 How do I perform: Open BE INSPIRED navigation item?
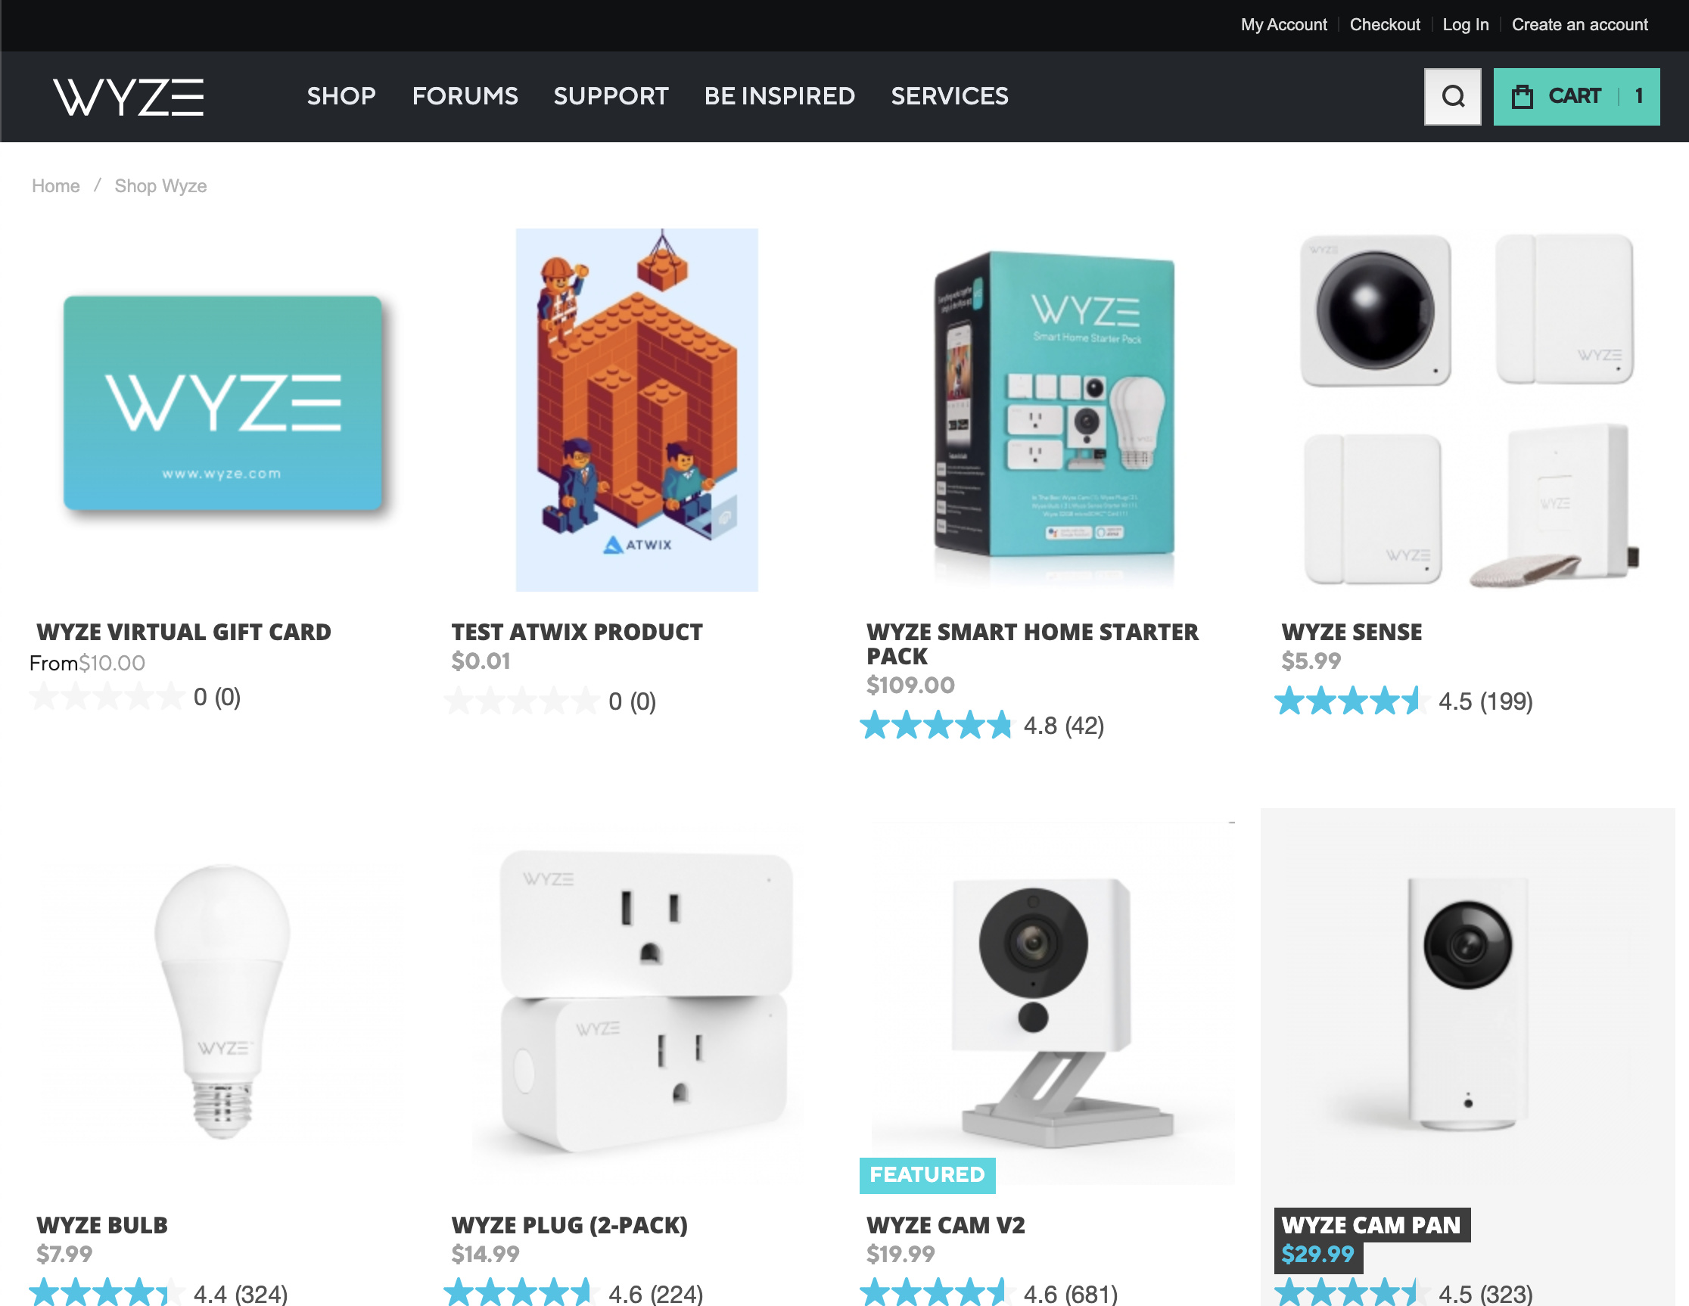(x=779, y=96)
